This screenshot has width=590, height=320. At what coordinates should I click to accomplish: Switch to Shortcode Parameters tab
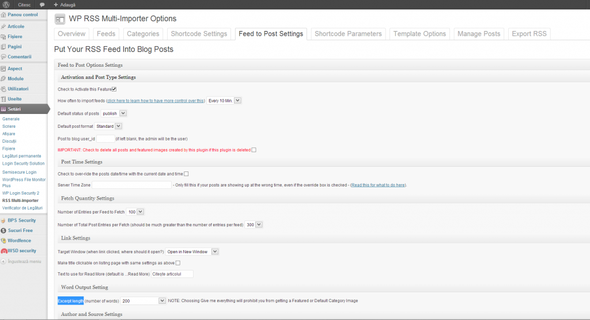coord(348,34)
